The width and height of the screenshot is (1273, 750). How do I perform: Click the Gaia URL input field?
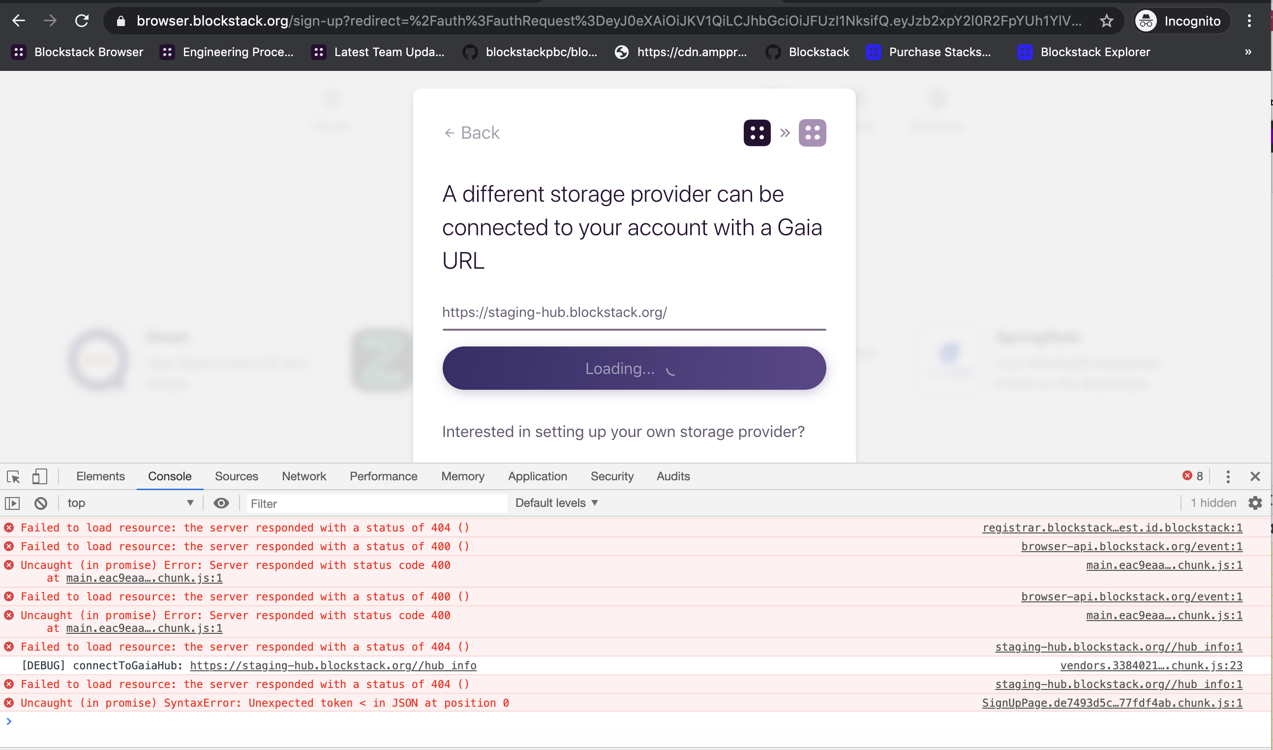634,312
